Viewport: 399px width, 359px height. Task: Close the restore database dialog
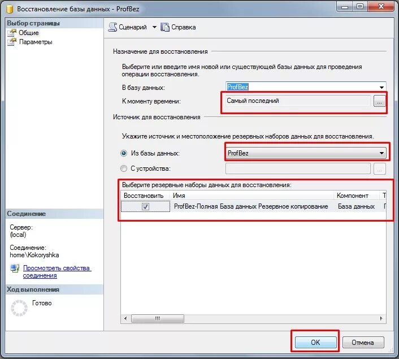(381, 6)
